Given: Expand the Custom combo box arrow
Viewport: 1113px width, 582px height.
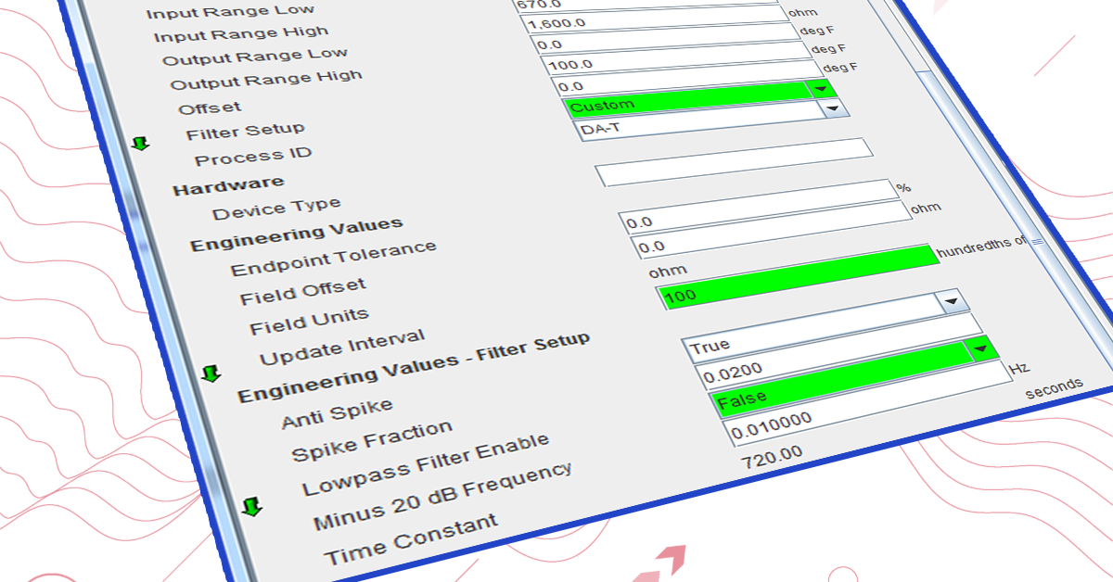Looking at the screenshot, I should coord(836,108).
